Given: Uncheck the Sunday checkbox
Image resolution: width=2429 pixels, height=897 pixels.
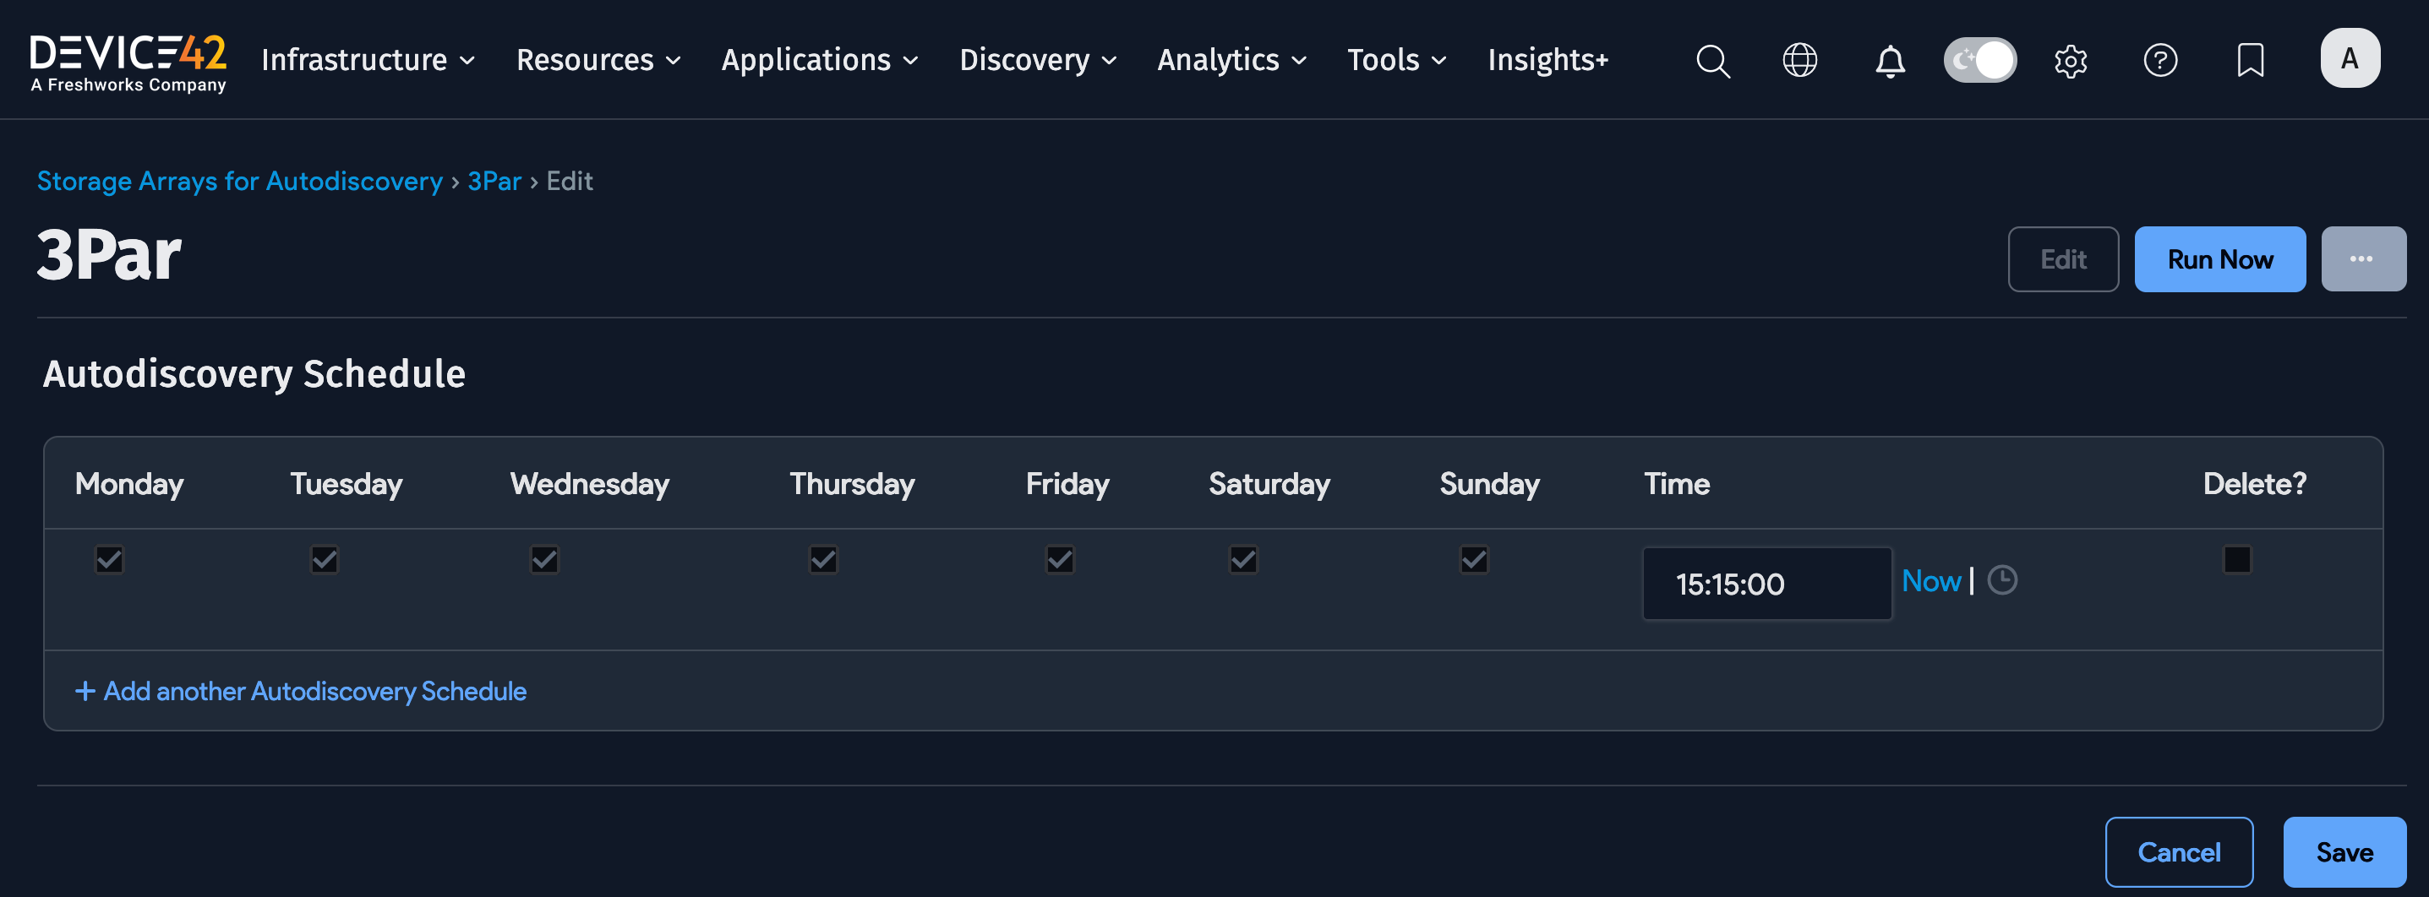Looking at the screenshot, I should tap(1474, 560).
